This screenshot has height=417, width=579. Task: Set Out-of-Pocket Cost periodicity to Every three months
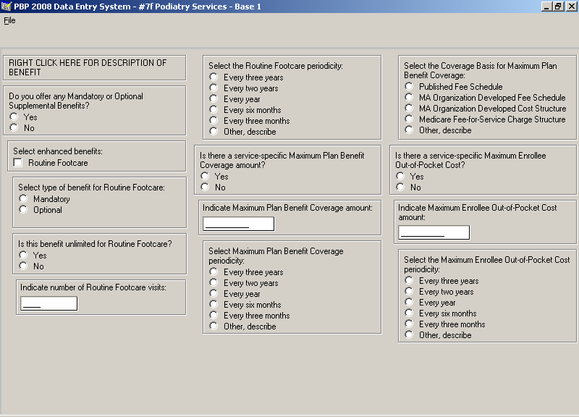point(409,324)
